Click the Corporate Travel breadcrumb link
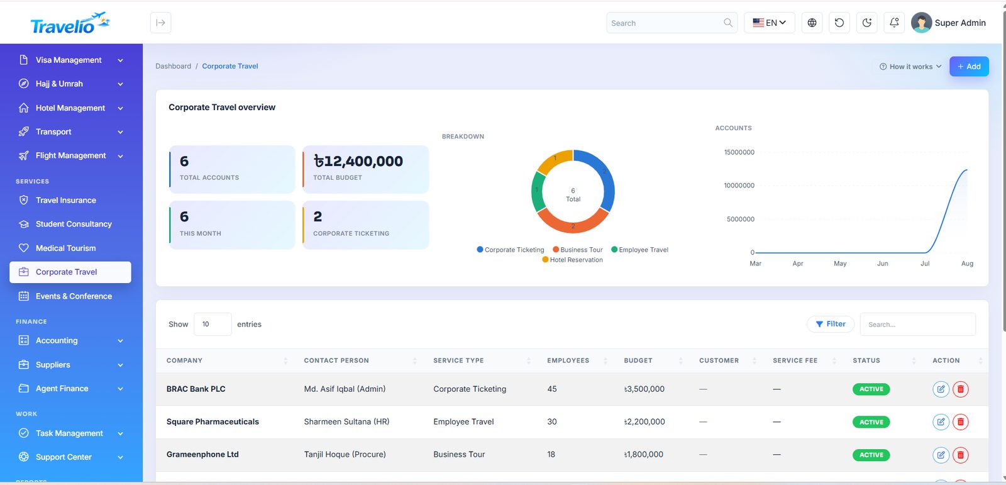The height and width of the screenshot is (485, 1006). 230,66
